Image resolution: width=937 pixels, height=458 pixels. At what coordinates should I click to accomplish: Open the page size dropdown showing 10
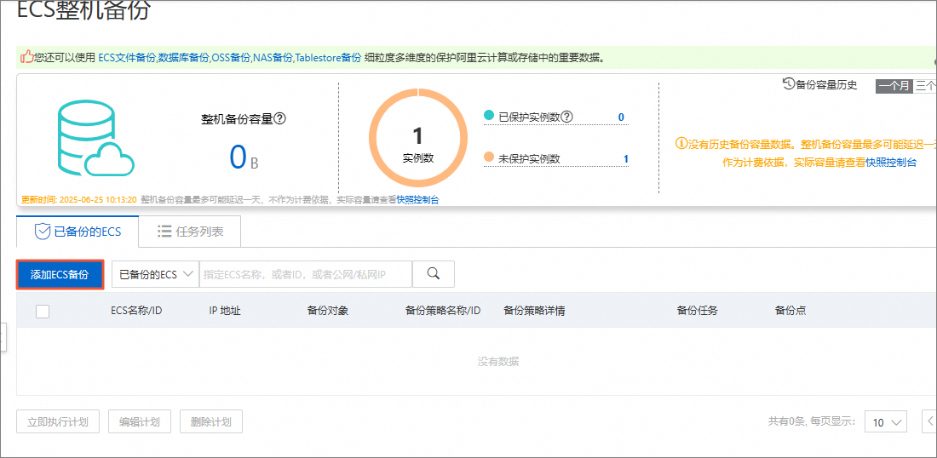coord(887,421)
